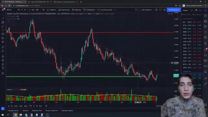
Task: Open the ideas lightbulb icon in right sidebar
Action: (205, 43)
